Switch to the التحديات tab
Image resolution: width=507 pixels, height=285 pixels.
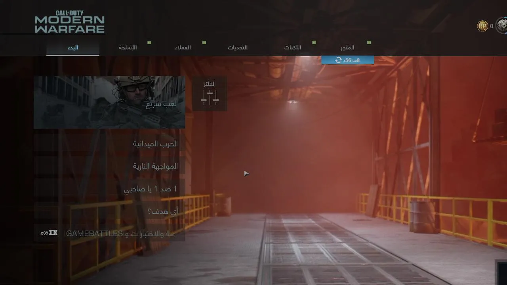click(x=238, y=47)
